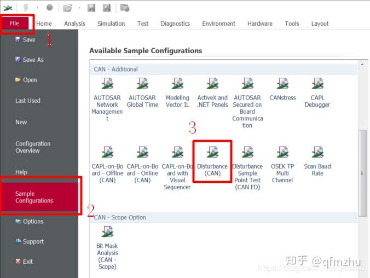This screenshot has width=370, height=278.
Task: Switch to the Environment ribbon tab
Action: click(x=218, y=24)
